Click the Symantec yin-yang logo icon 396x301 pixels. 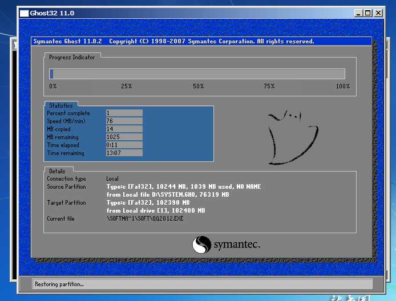click(x=201, y=245)
